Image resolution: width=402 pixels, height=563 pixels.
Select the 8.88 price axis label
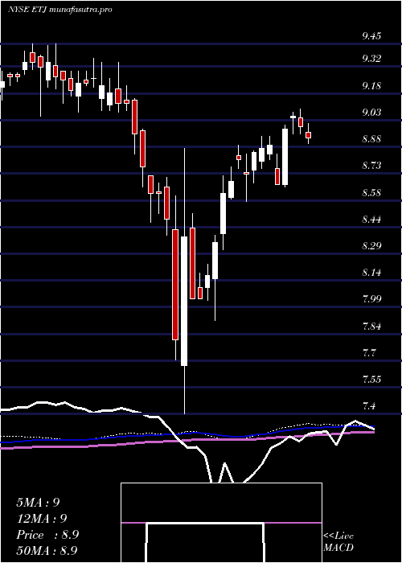pos(371,139)
